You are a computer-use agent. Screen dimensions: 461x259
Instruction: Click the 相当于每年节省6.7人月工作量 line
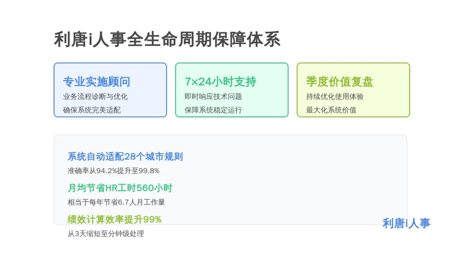116,202
